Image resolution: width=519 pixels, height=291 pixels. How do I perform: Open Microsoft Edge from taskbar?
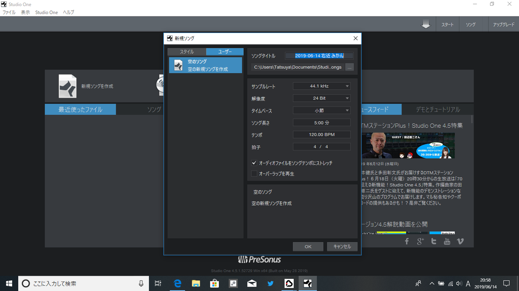(177, 283)
